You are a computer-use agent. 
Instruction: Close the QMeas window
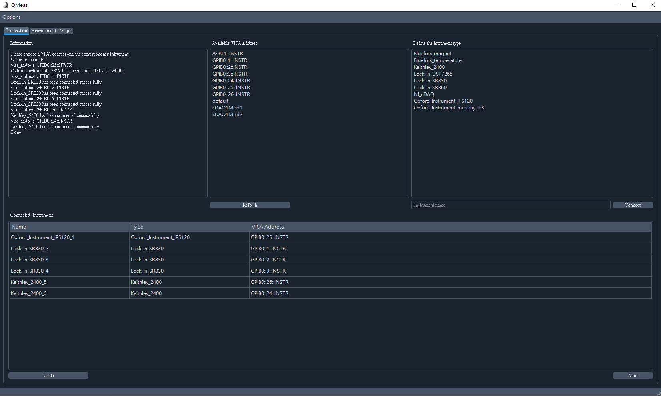[x=652, y=5]
